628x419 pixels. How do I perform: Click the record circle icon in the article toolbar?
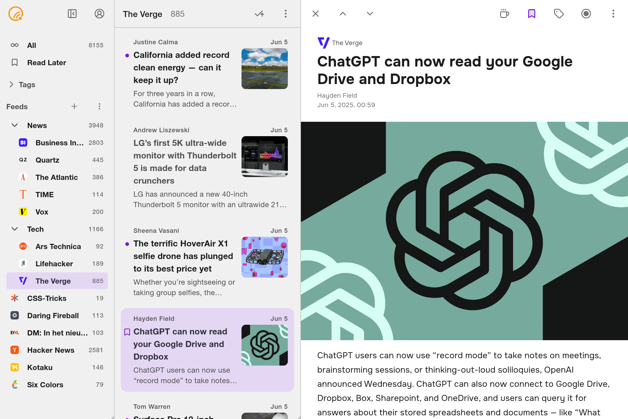pos(586,14)
